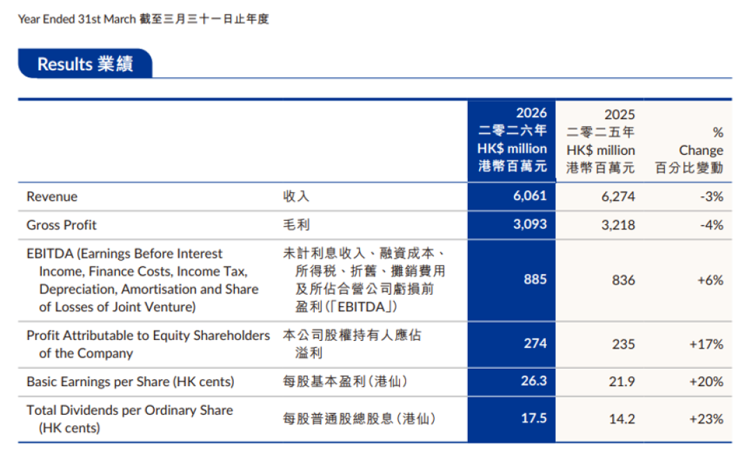The height and width of the screenshot is (453, 752).
Task: Select the '毛利' Chinese label
Action: point(296,224)
